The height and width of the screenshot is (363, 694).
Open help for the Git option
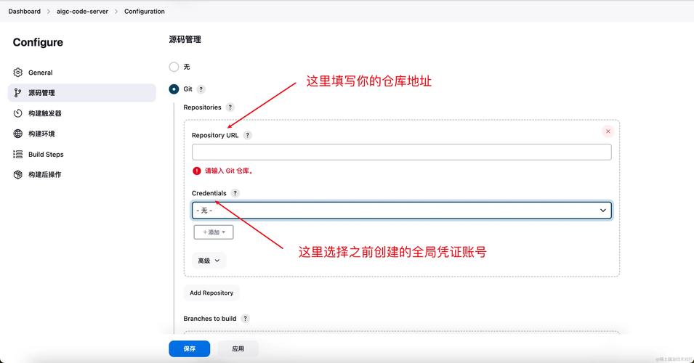[201, 89]
